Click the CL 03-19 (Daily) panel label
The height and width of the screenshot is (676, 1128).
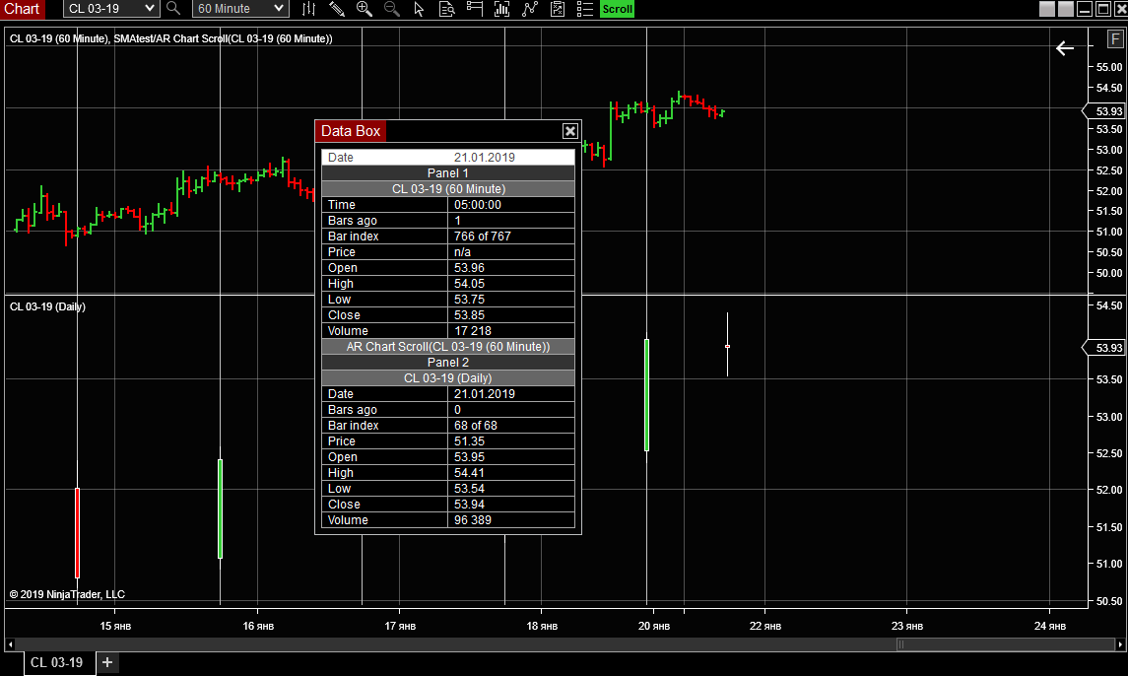coord(47,306)
